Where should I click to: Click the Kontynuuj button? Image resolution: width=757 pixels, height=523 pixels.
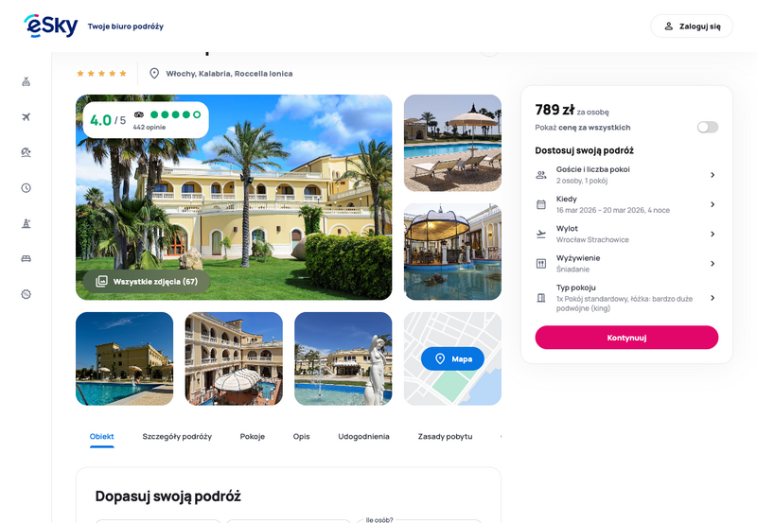626,338
